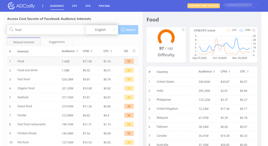Sort countries by CPM

229,72
